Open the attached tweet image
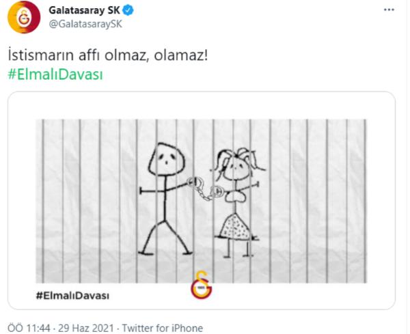This screenshot has width=410, height=334. click(x=202, y=201)
